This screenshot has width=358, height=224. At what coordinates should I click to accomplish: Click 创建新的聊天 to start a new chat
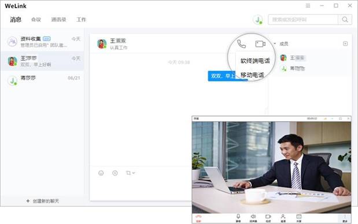(42, 201)
